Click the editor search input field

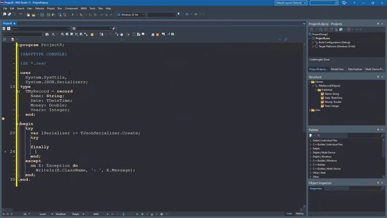pyautogui.click(x=22, y=34)
